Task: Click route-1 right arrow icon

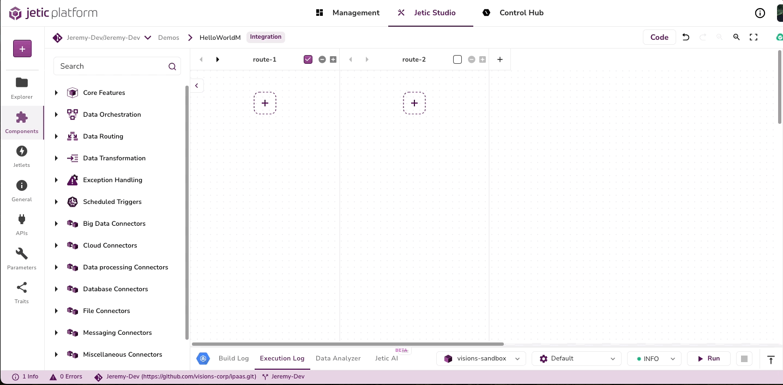Action: [x=218, y=59]
